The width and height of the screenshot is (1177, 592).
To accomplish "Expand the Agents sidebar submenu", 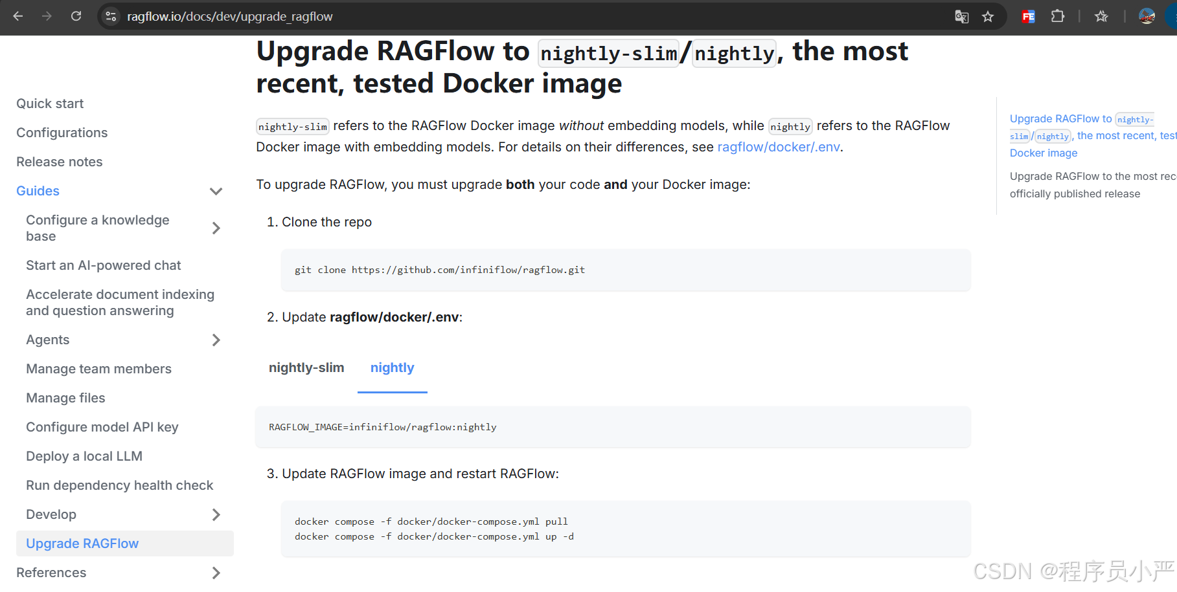I will [x=216, y=340].
